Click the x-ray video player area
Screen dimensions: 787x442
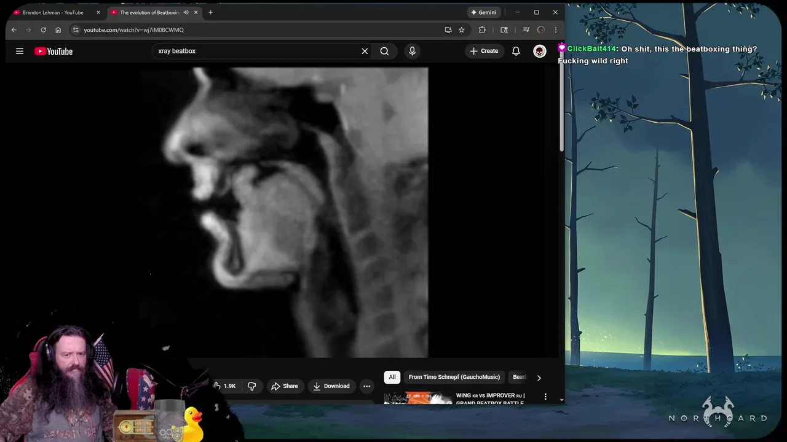click(283, 212)
